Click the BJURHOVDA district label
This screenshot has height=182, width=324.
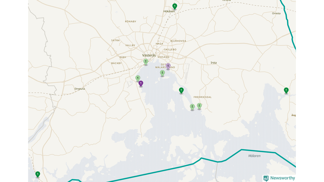click(178, 41)
